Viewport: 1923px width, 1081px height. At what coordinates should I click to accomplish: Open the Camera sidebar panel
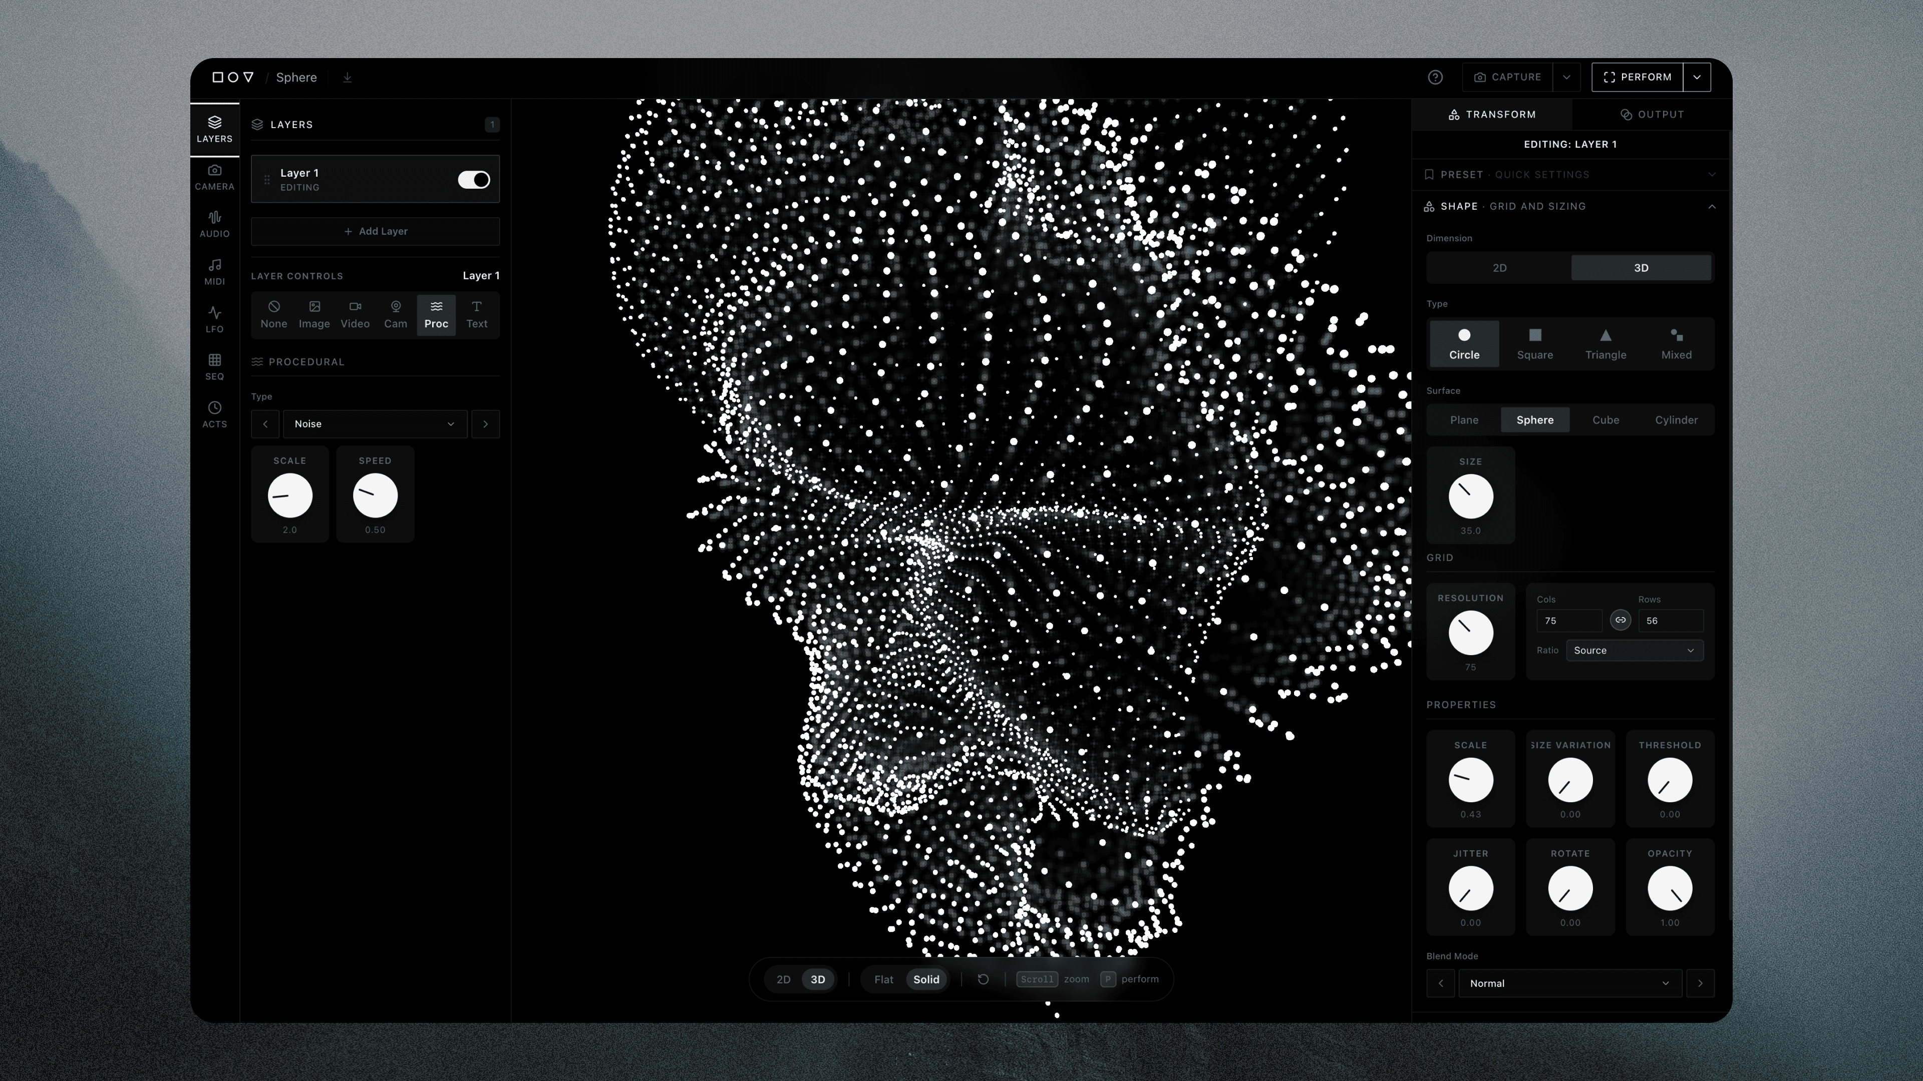click(x=214, y=178)
